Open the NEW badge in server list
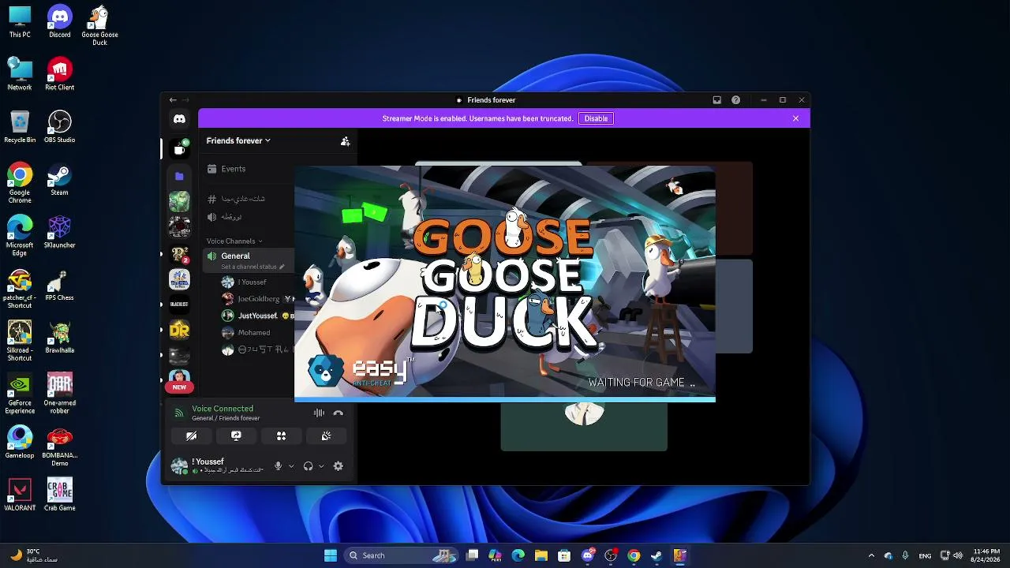Viewport: 1010px width, 568px height. click(179, 387)
